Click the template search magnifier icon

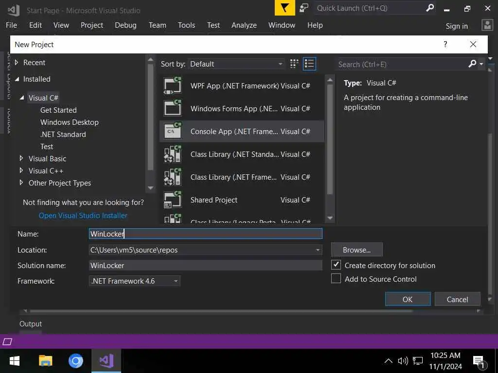472,64
